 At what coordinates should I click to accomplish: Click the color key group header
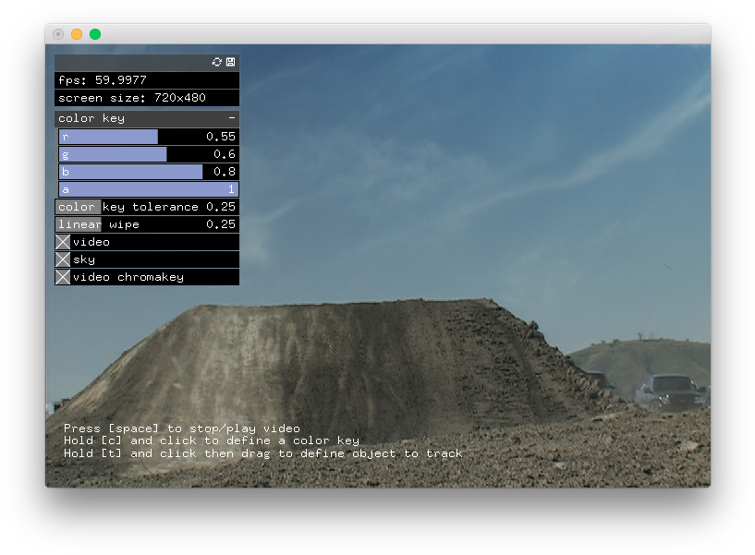point(139,118)
